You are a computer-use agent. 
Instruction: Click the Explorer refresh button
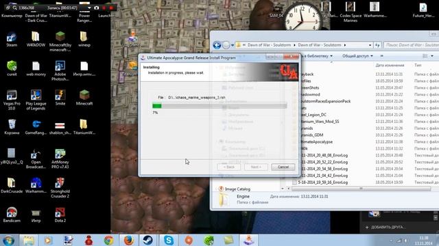coord(377,45)
